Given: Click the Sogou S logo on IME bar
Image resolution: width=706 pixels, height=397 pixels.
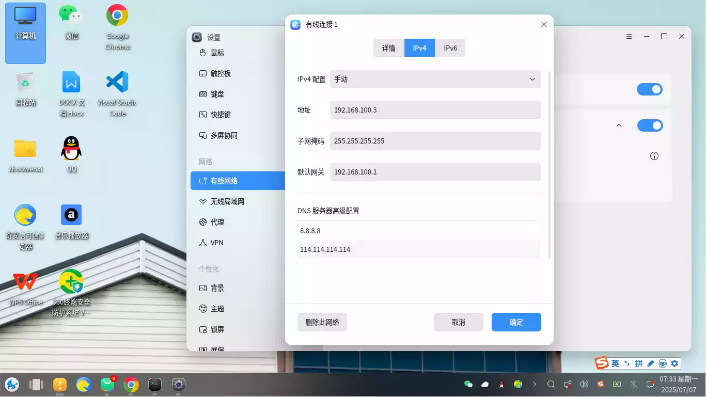Looking at the screenshot, I should tap(602, 363).
